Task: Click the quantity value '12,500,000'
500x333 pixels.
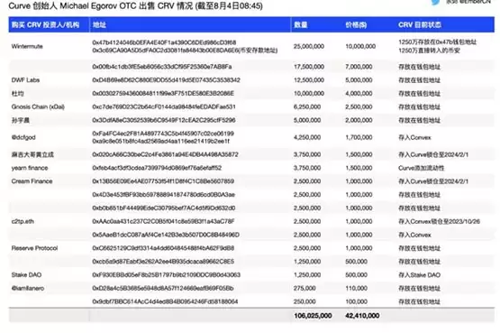Action: pos(309,80)
